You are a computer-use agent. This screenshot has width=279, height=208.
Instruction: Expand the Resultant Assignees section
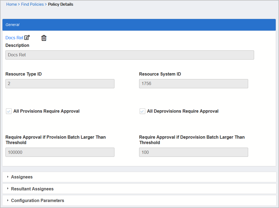[x=32, y=189]
